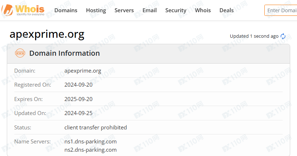Select the apexprime.org domain value
Viewport: 297px width, 156px height.
click(83, 71)
